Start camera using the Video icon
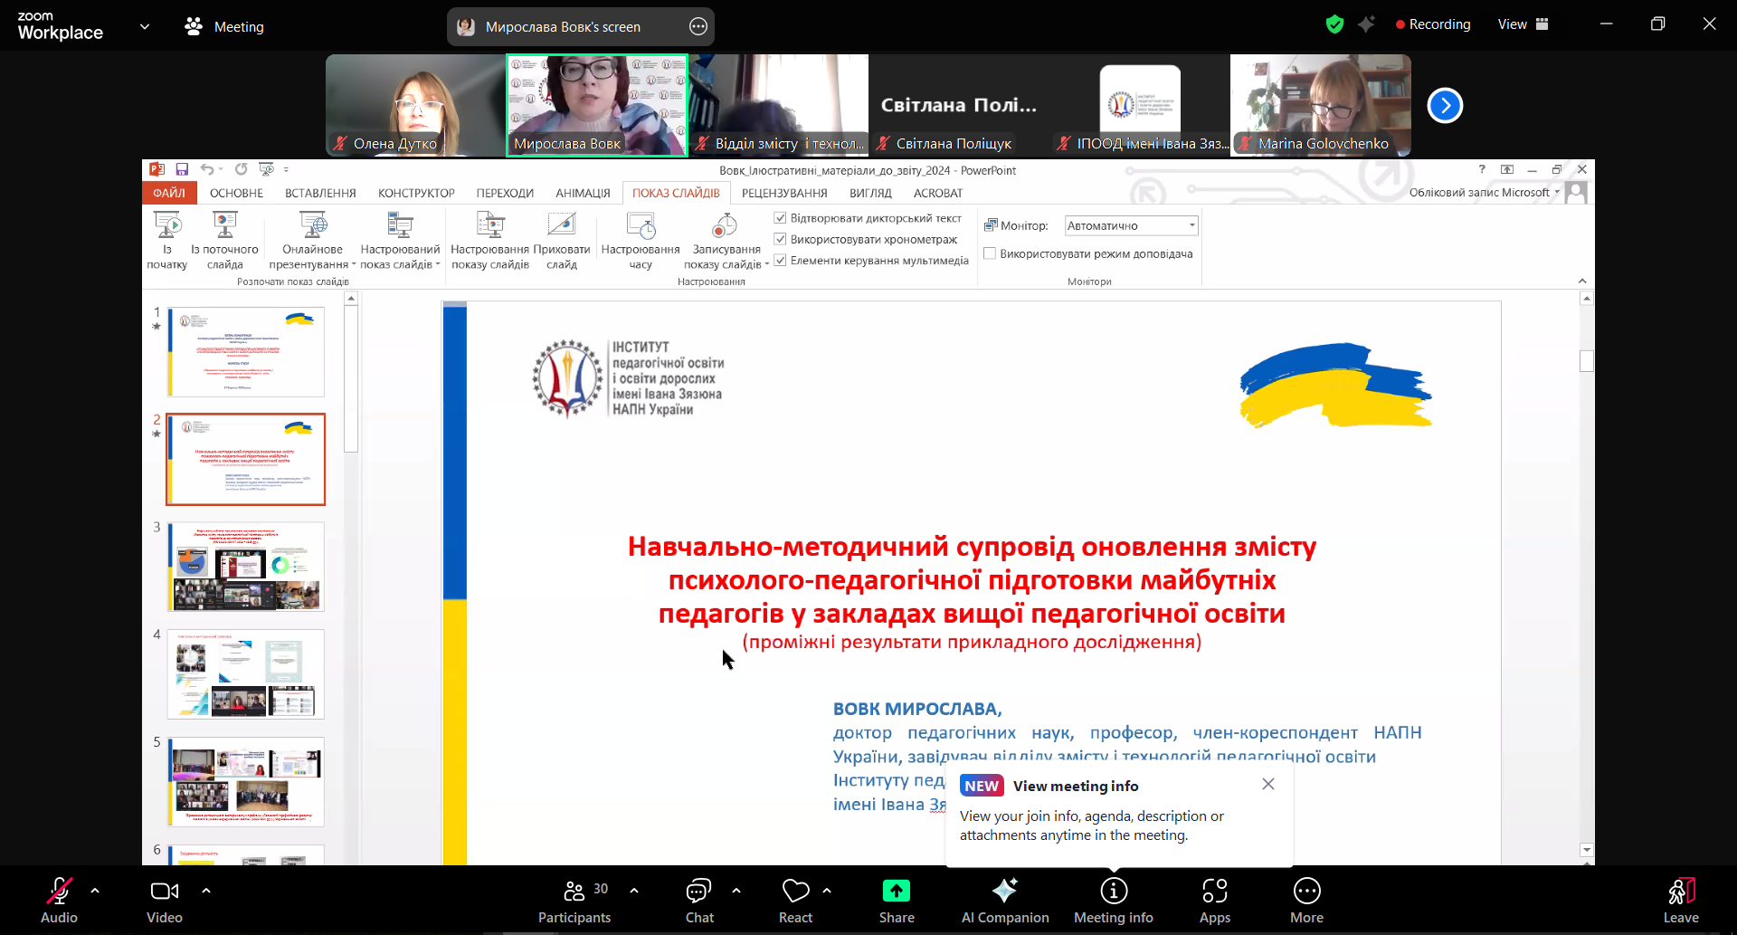Image resolution: width=1737 pixels, height=935 pixels. click(x=164, y=892)
